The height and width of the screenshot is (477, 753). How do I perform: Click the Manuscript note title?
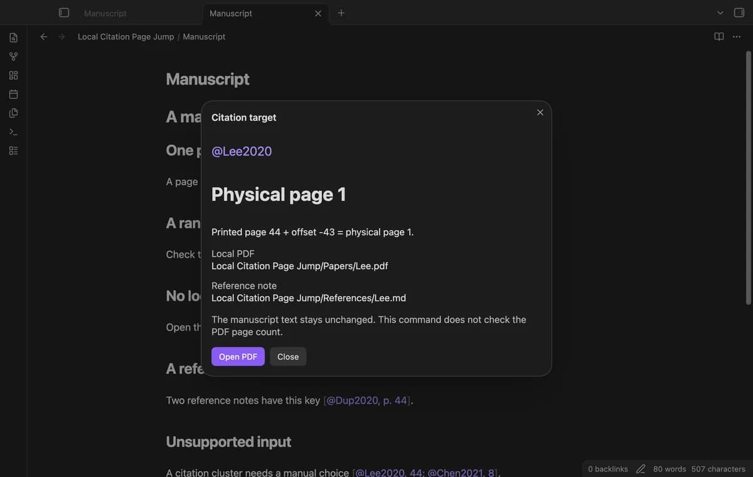pyautogui.click(x=208, y=79)
